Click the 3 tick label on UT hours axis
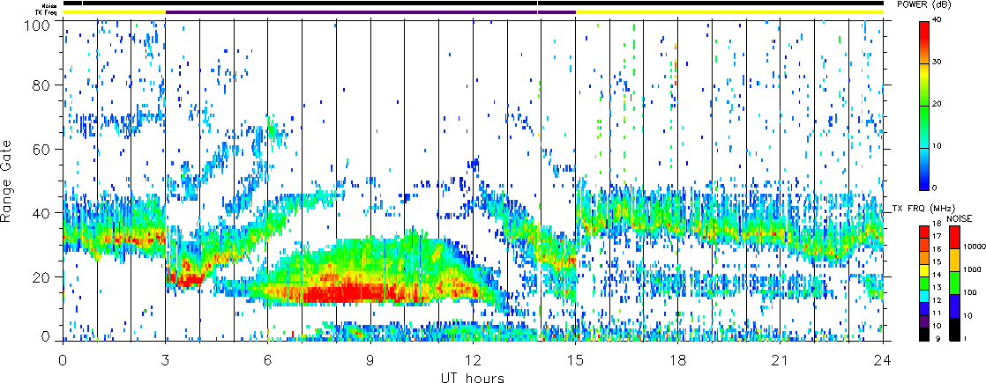The height and width of the screenshot is (383, 986). [166, 360]
